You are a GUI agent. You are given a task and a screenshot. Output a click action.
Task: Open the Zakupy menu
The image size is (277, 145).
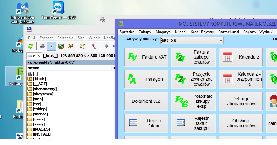(145, 32)
